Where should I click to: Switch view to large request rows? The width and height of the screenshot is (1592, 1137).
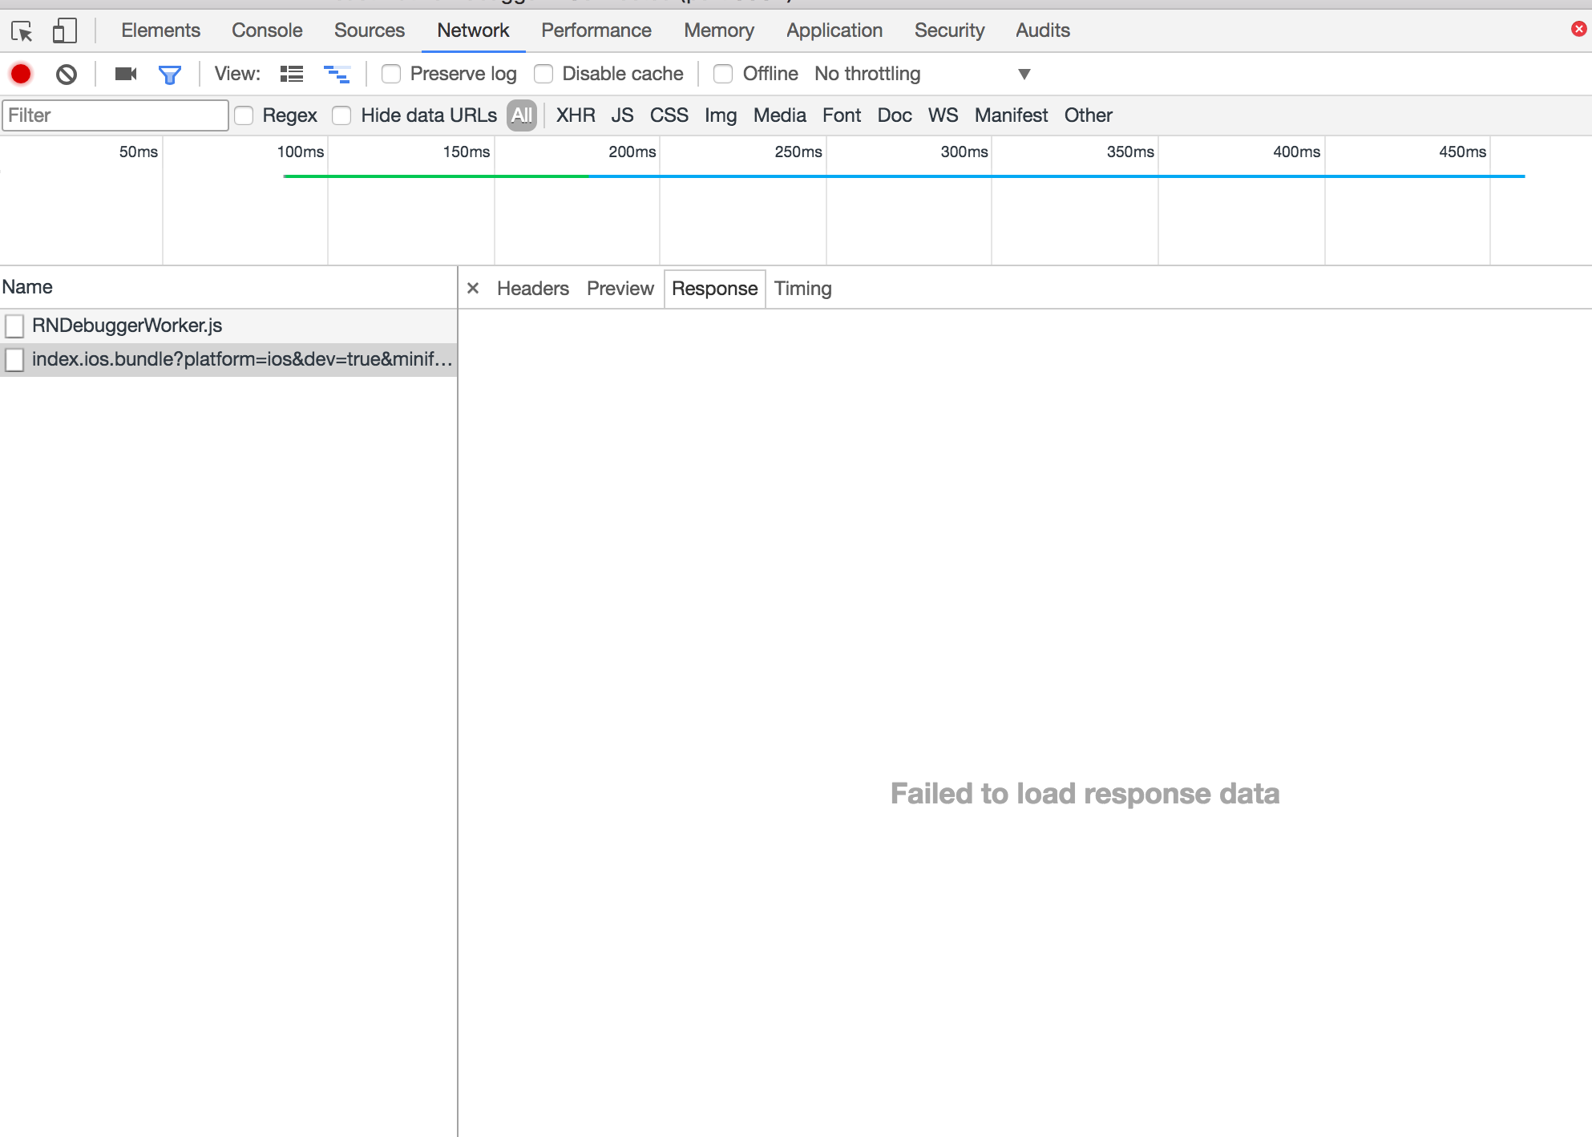291,73
